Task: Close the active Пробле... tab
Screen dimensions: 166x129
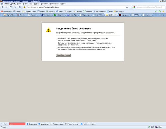Action: click(x=116, y=15)
